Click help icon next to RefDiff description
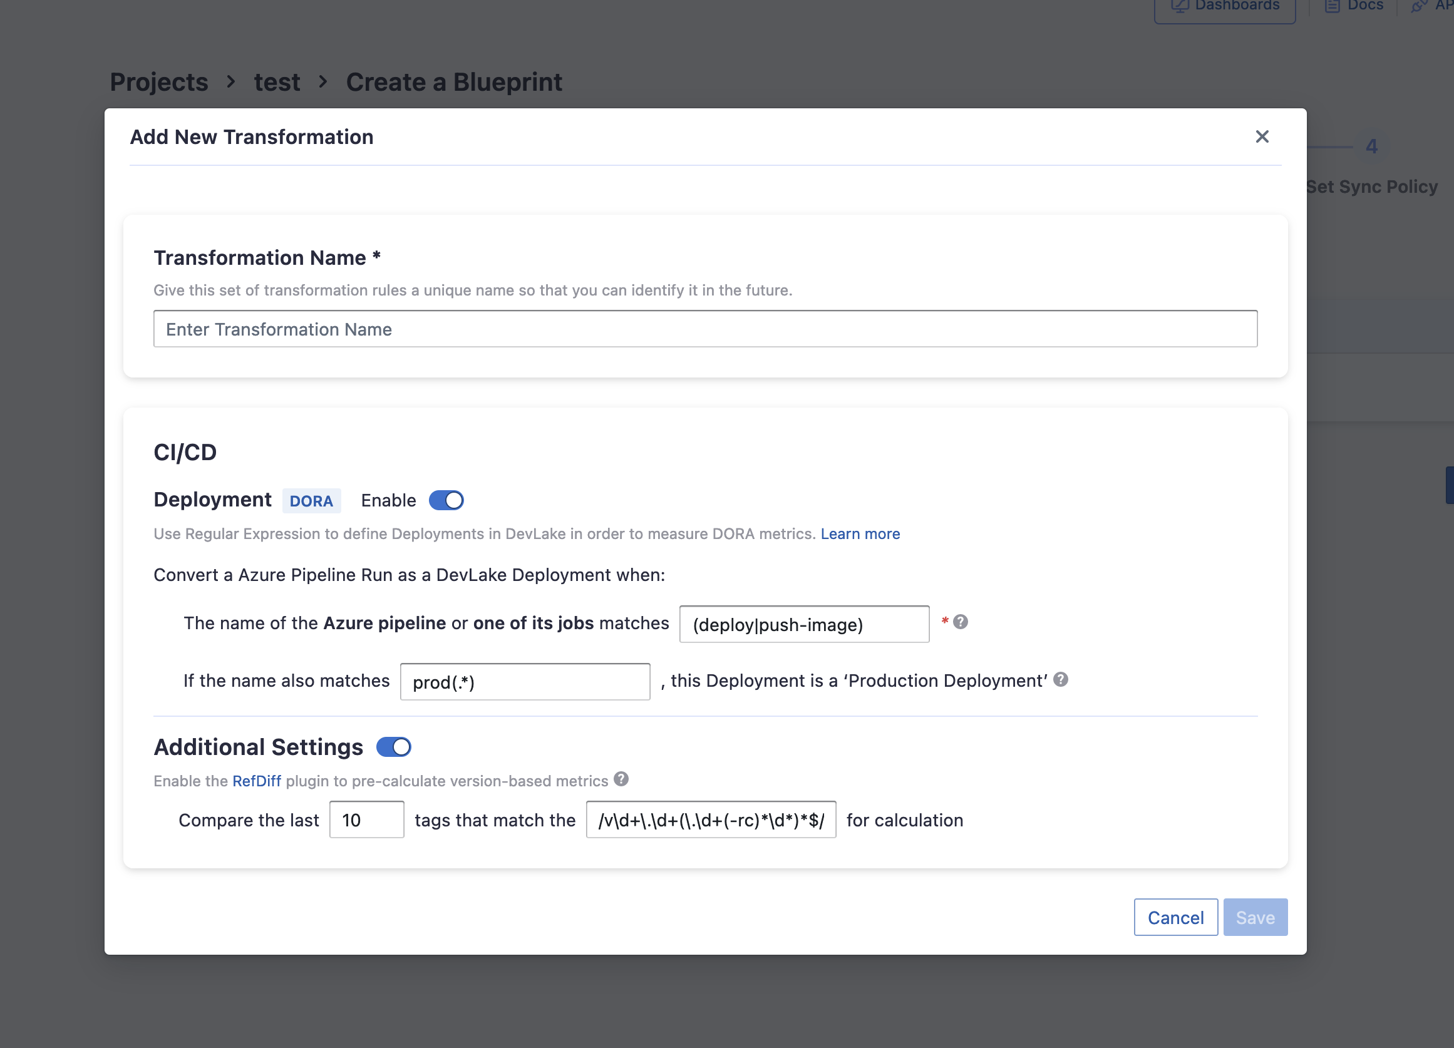The height and width of the screenshot is (1048, 1454). click(621, 779)
